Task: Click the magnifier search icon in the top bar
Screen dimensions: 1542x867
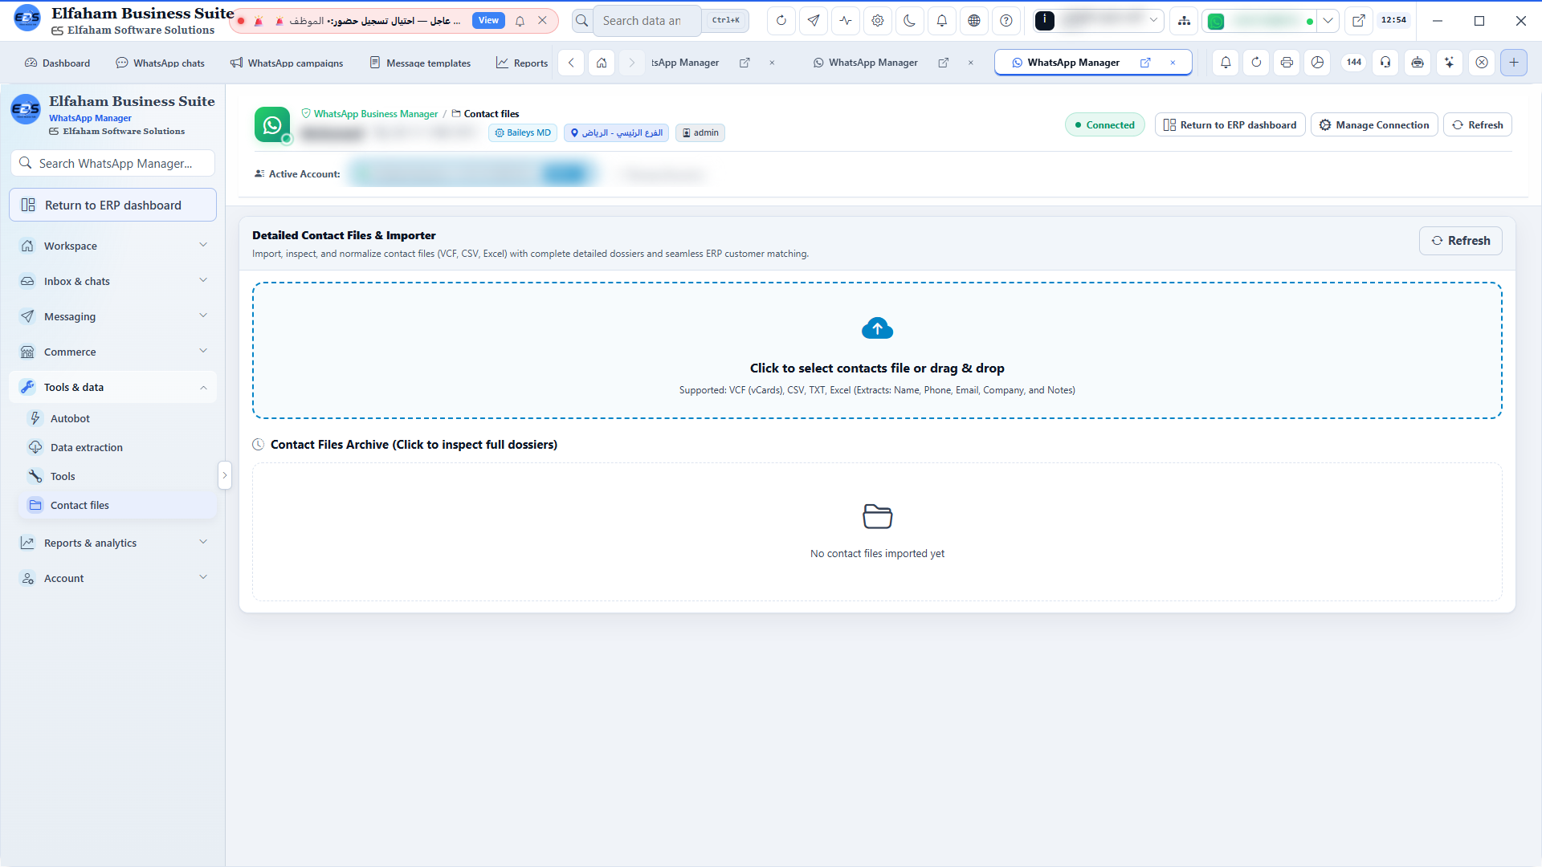Action: click(582, 21)
